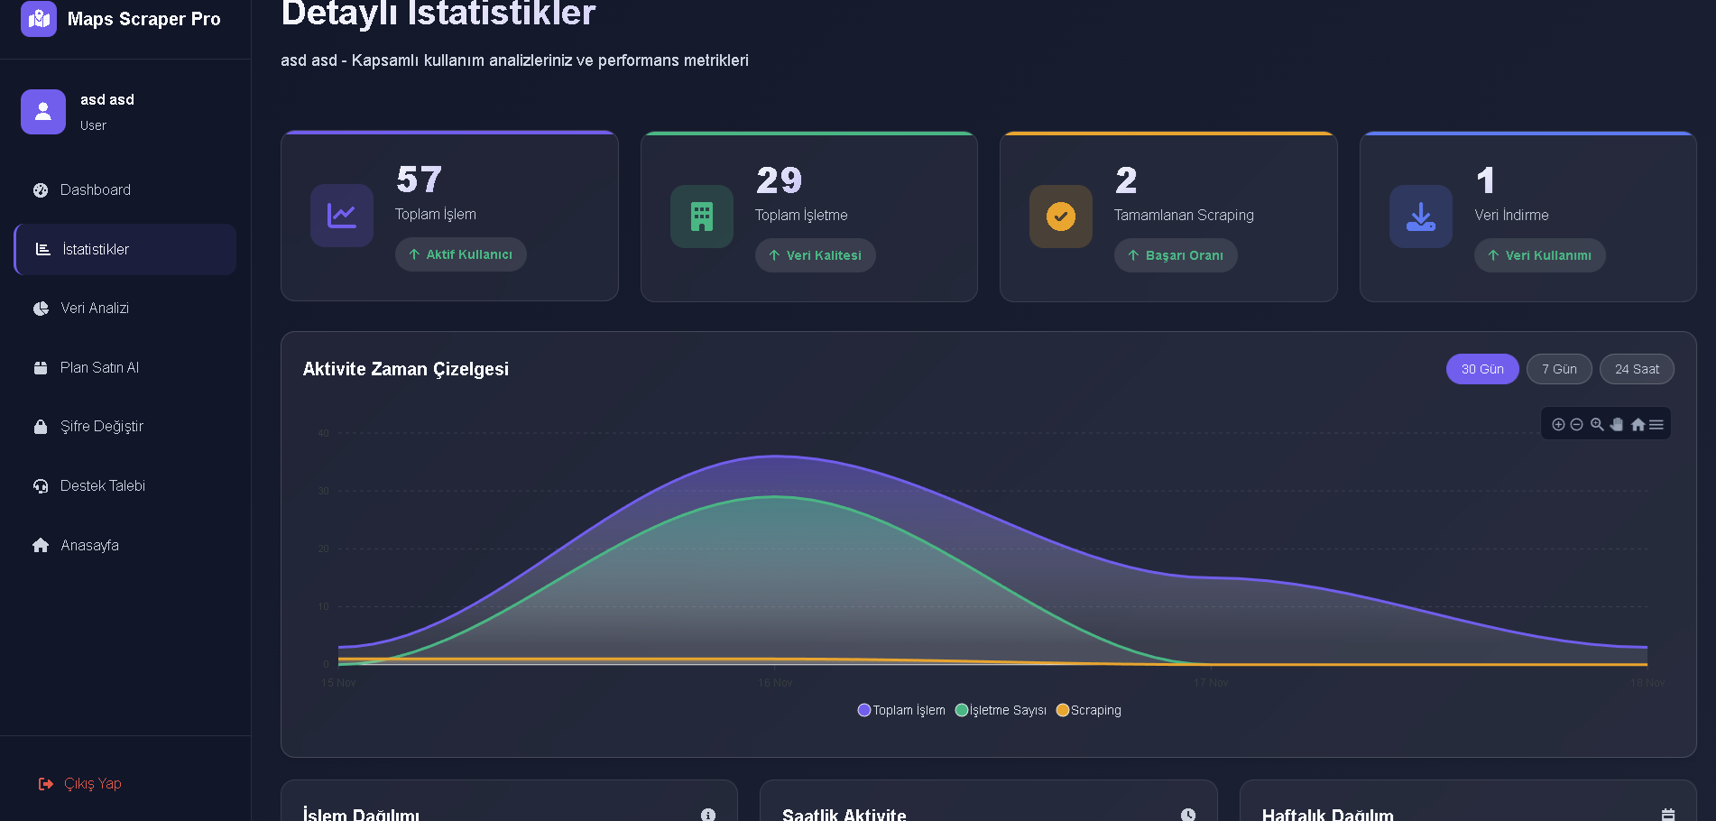Select the chart selection zoom magnifier tool
This screenshot has width=1716, height=821.
coord(1597,424)
